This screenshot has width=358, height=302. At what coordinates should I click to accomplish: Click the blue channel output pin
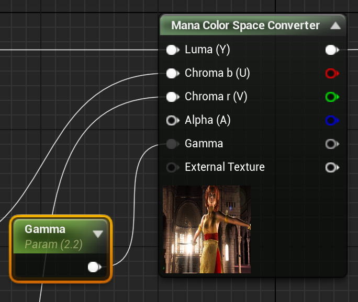coord(332,120)
